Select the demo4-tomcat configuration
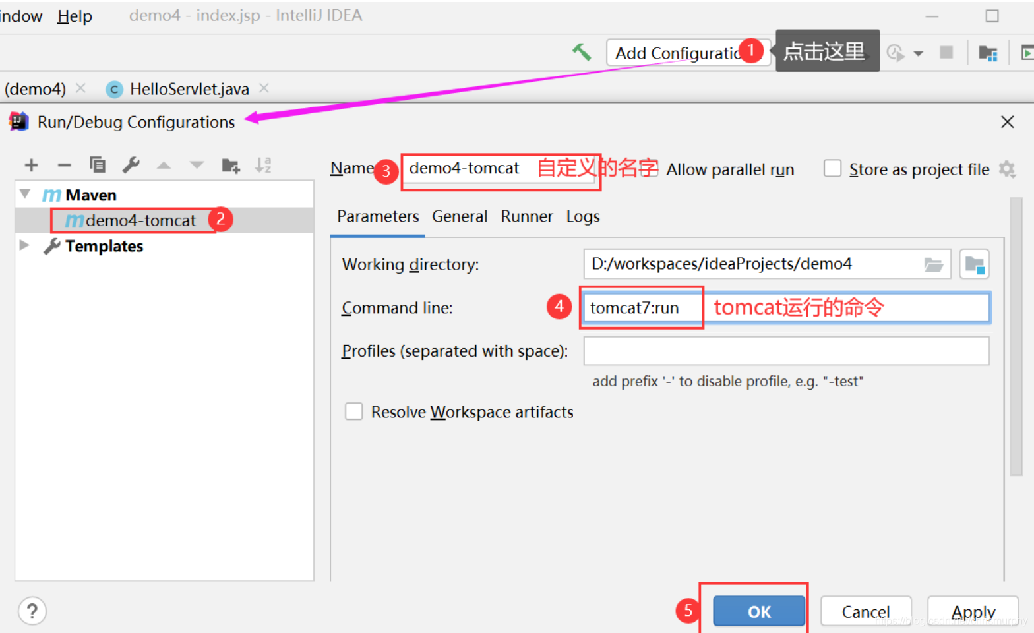This screenshot has width=1034, height=633. 164,220
